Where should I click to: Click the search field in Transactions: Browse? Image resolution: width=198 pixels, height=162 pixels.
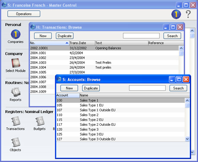(x=141, y=36)
